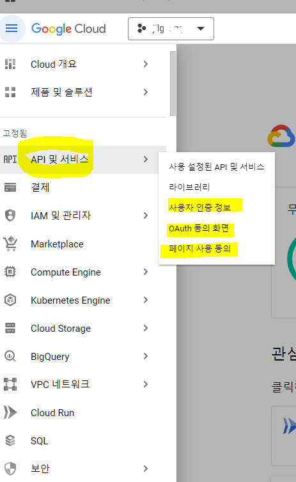Click the BigQuery magnifier icon

(x=10, y=356)
